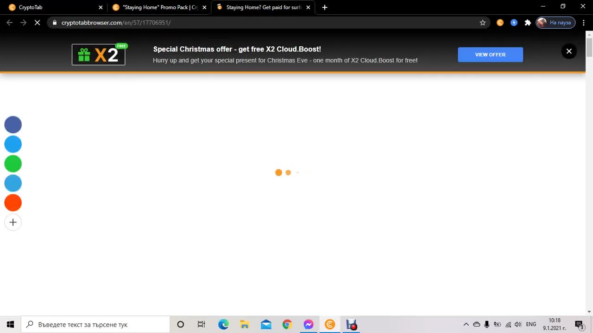Click the orange-red share circle
This screenshot has width=593, height=333.
13,203
